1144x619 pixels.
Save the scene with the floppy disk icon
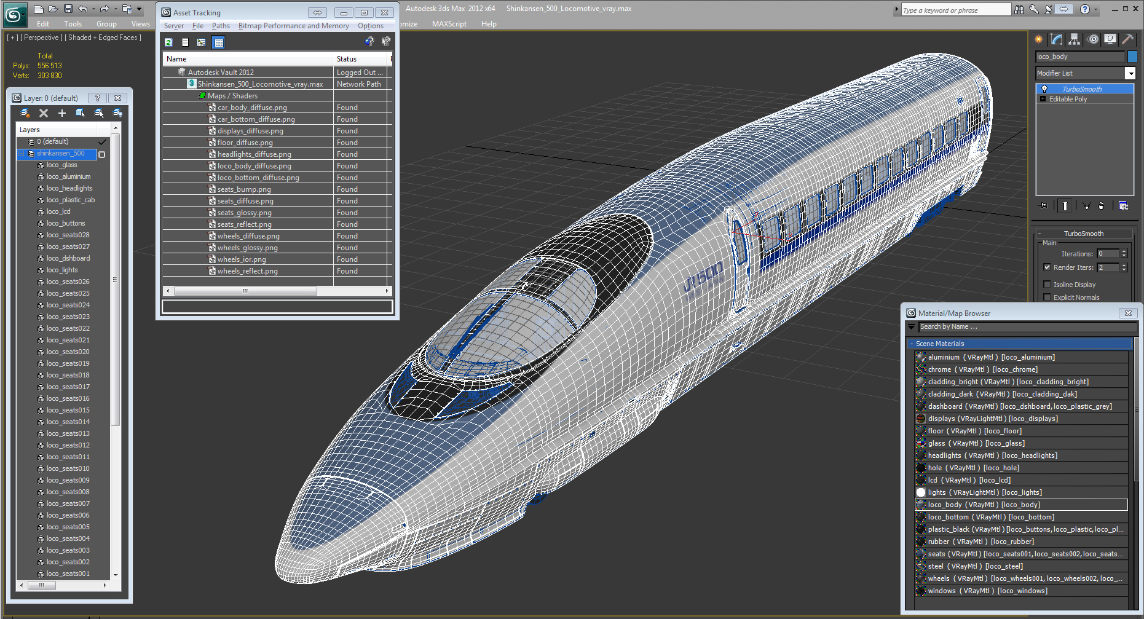[x=68, y=9]
